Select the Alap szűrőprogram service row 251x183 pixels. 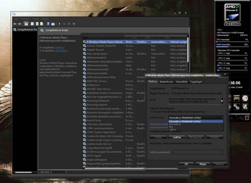pyautogui.click(x=135, y=54)
